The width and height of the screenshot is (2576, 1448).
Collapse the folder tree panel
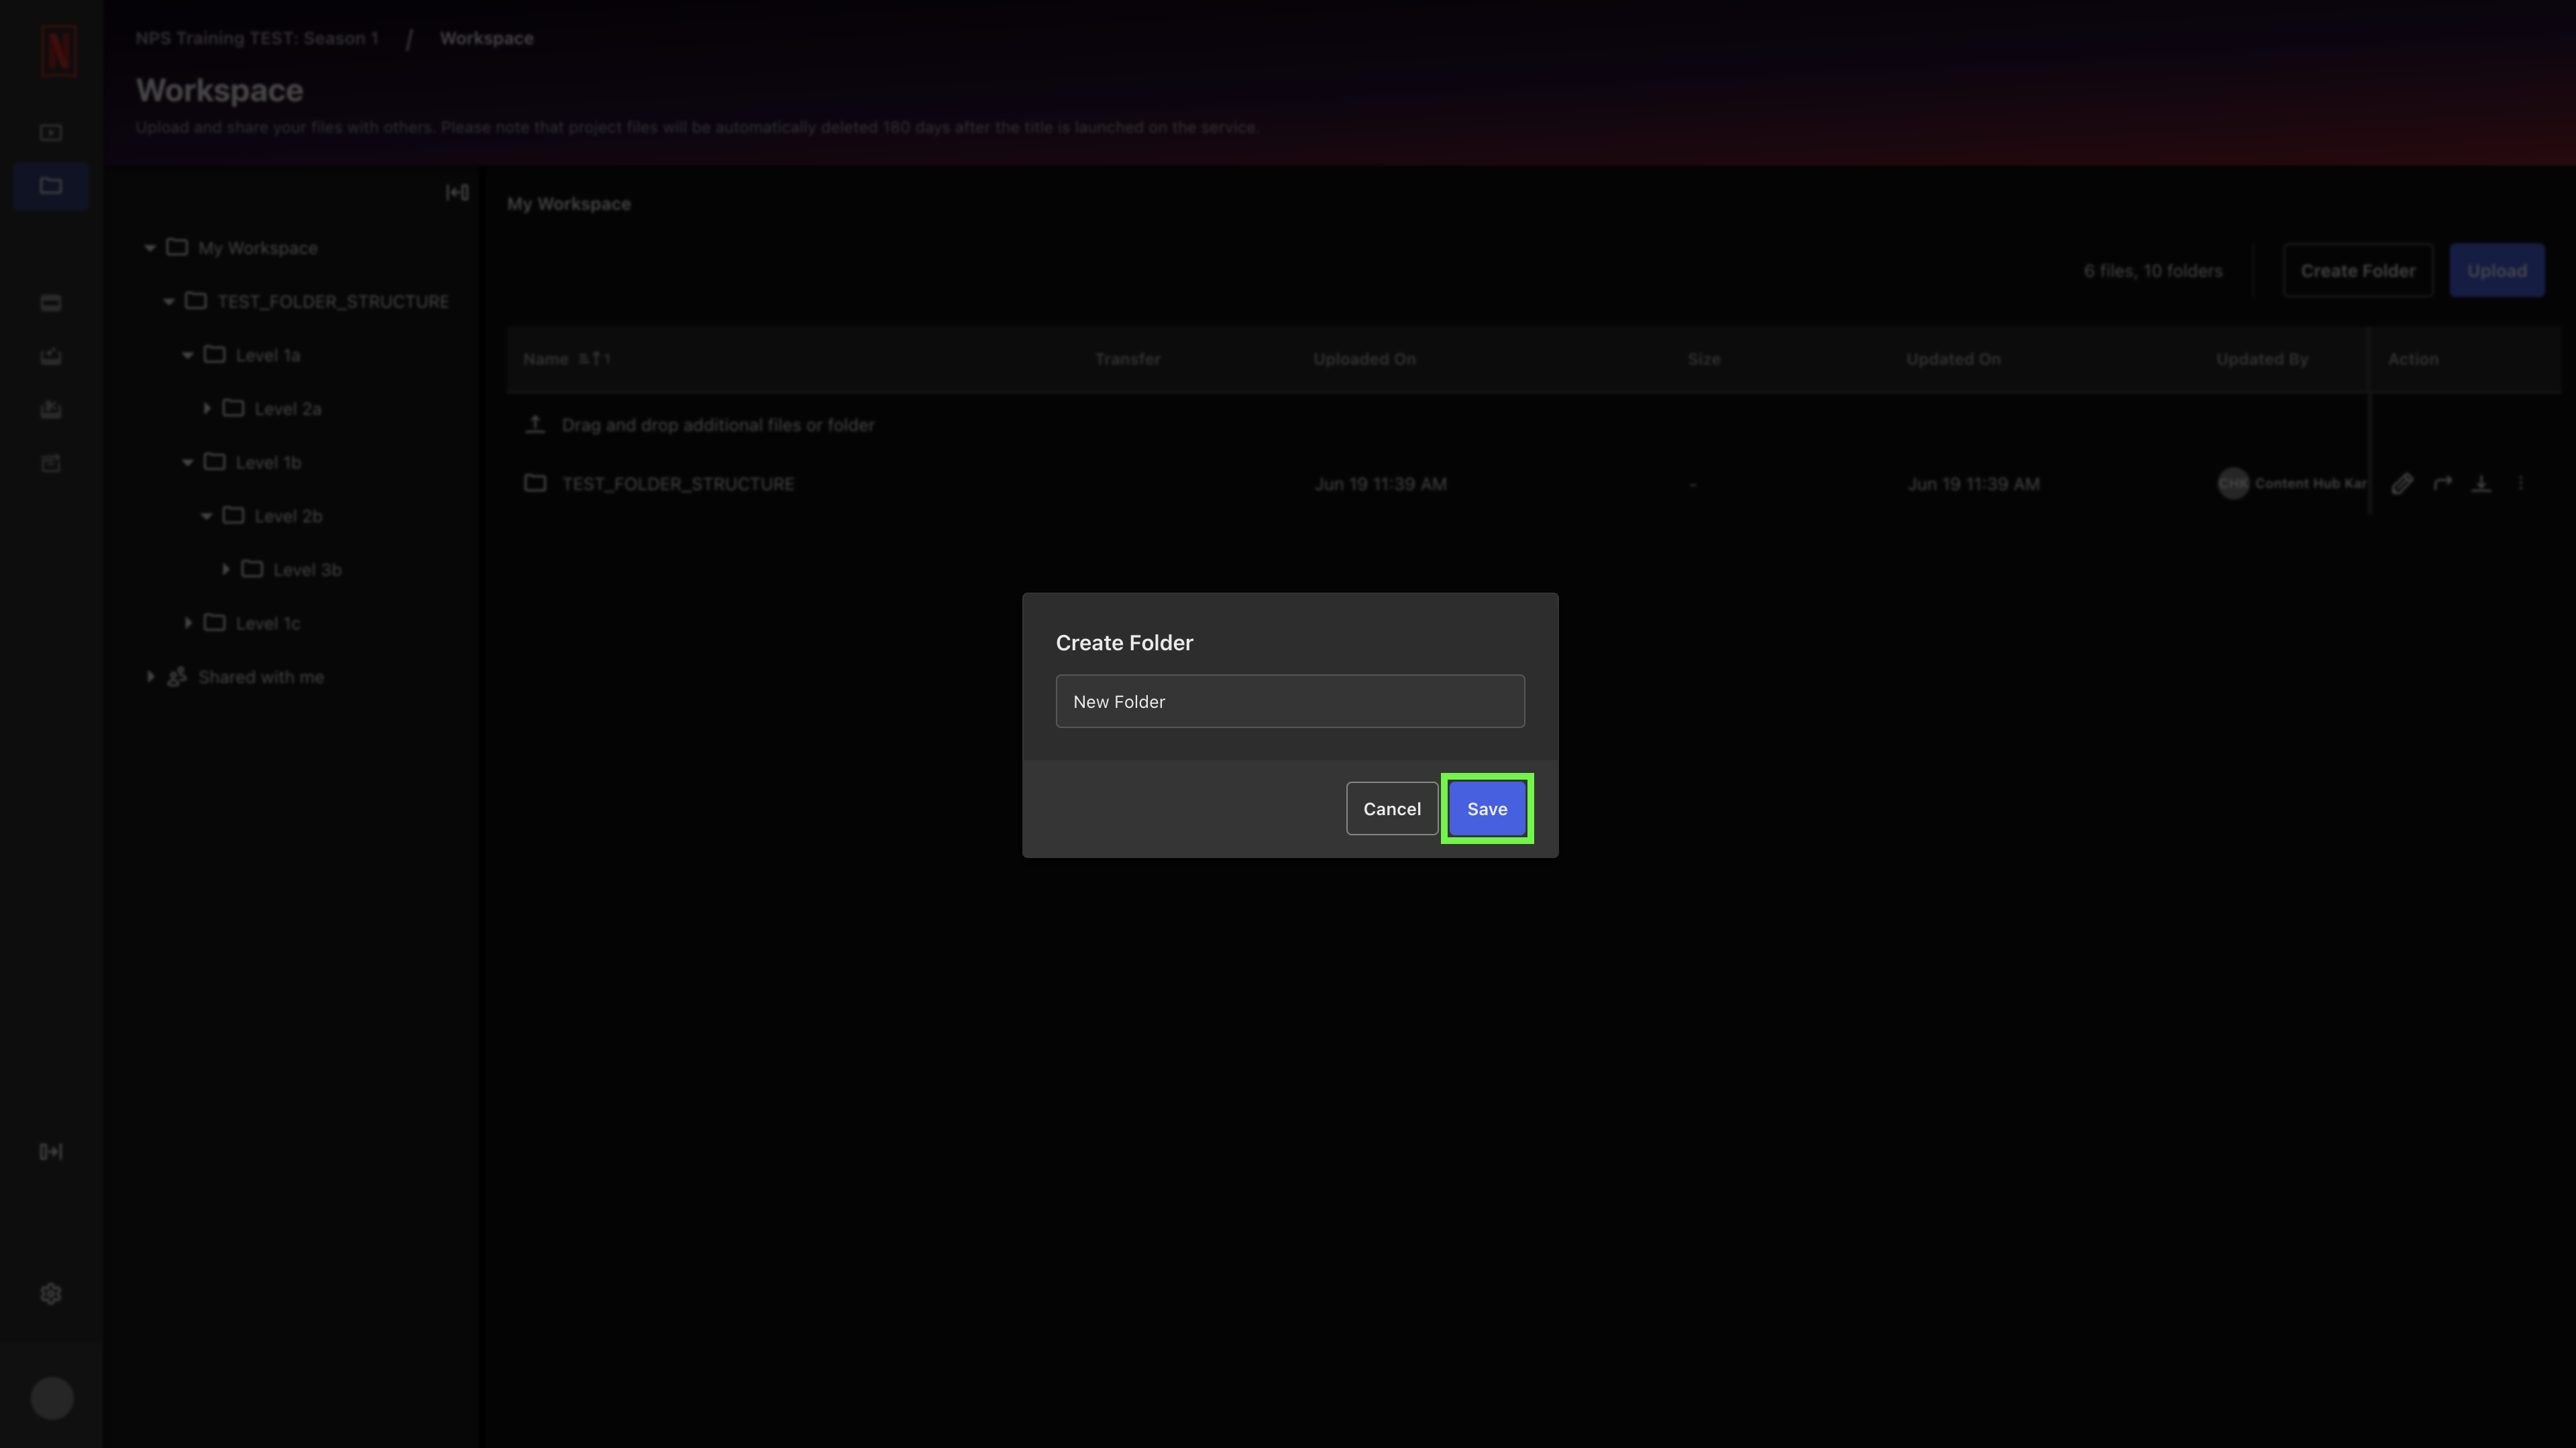[457, 192]
